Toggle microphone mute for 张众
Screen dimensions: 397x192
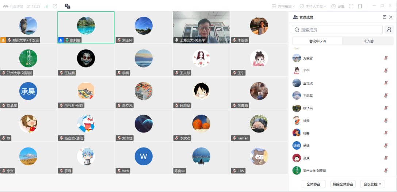[x=386, y=158]
